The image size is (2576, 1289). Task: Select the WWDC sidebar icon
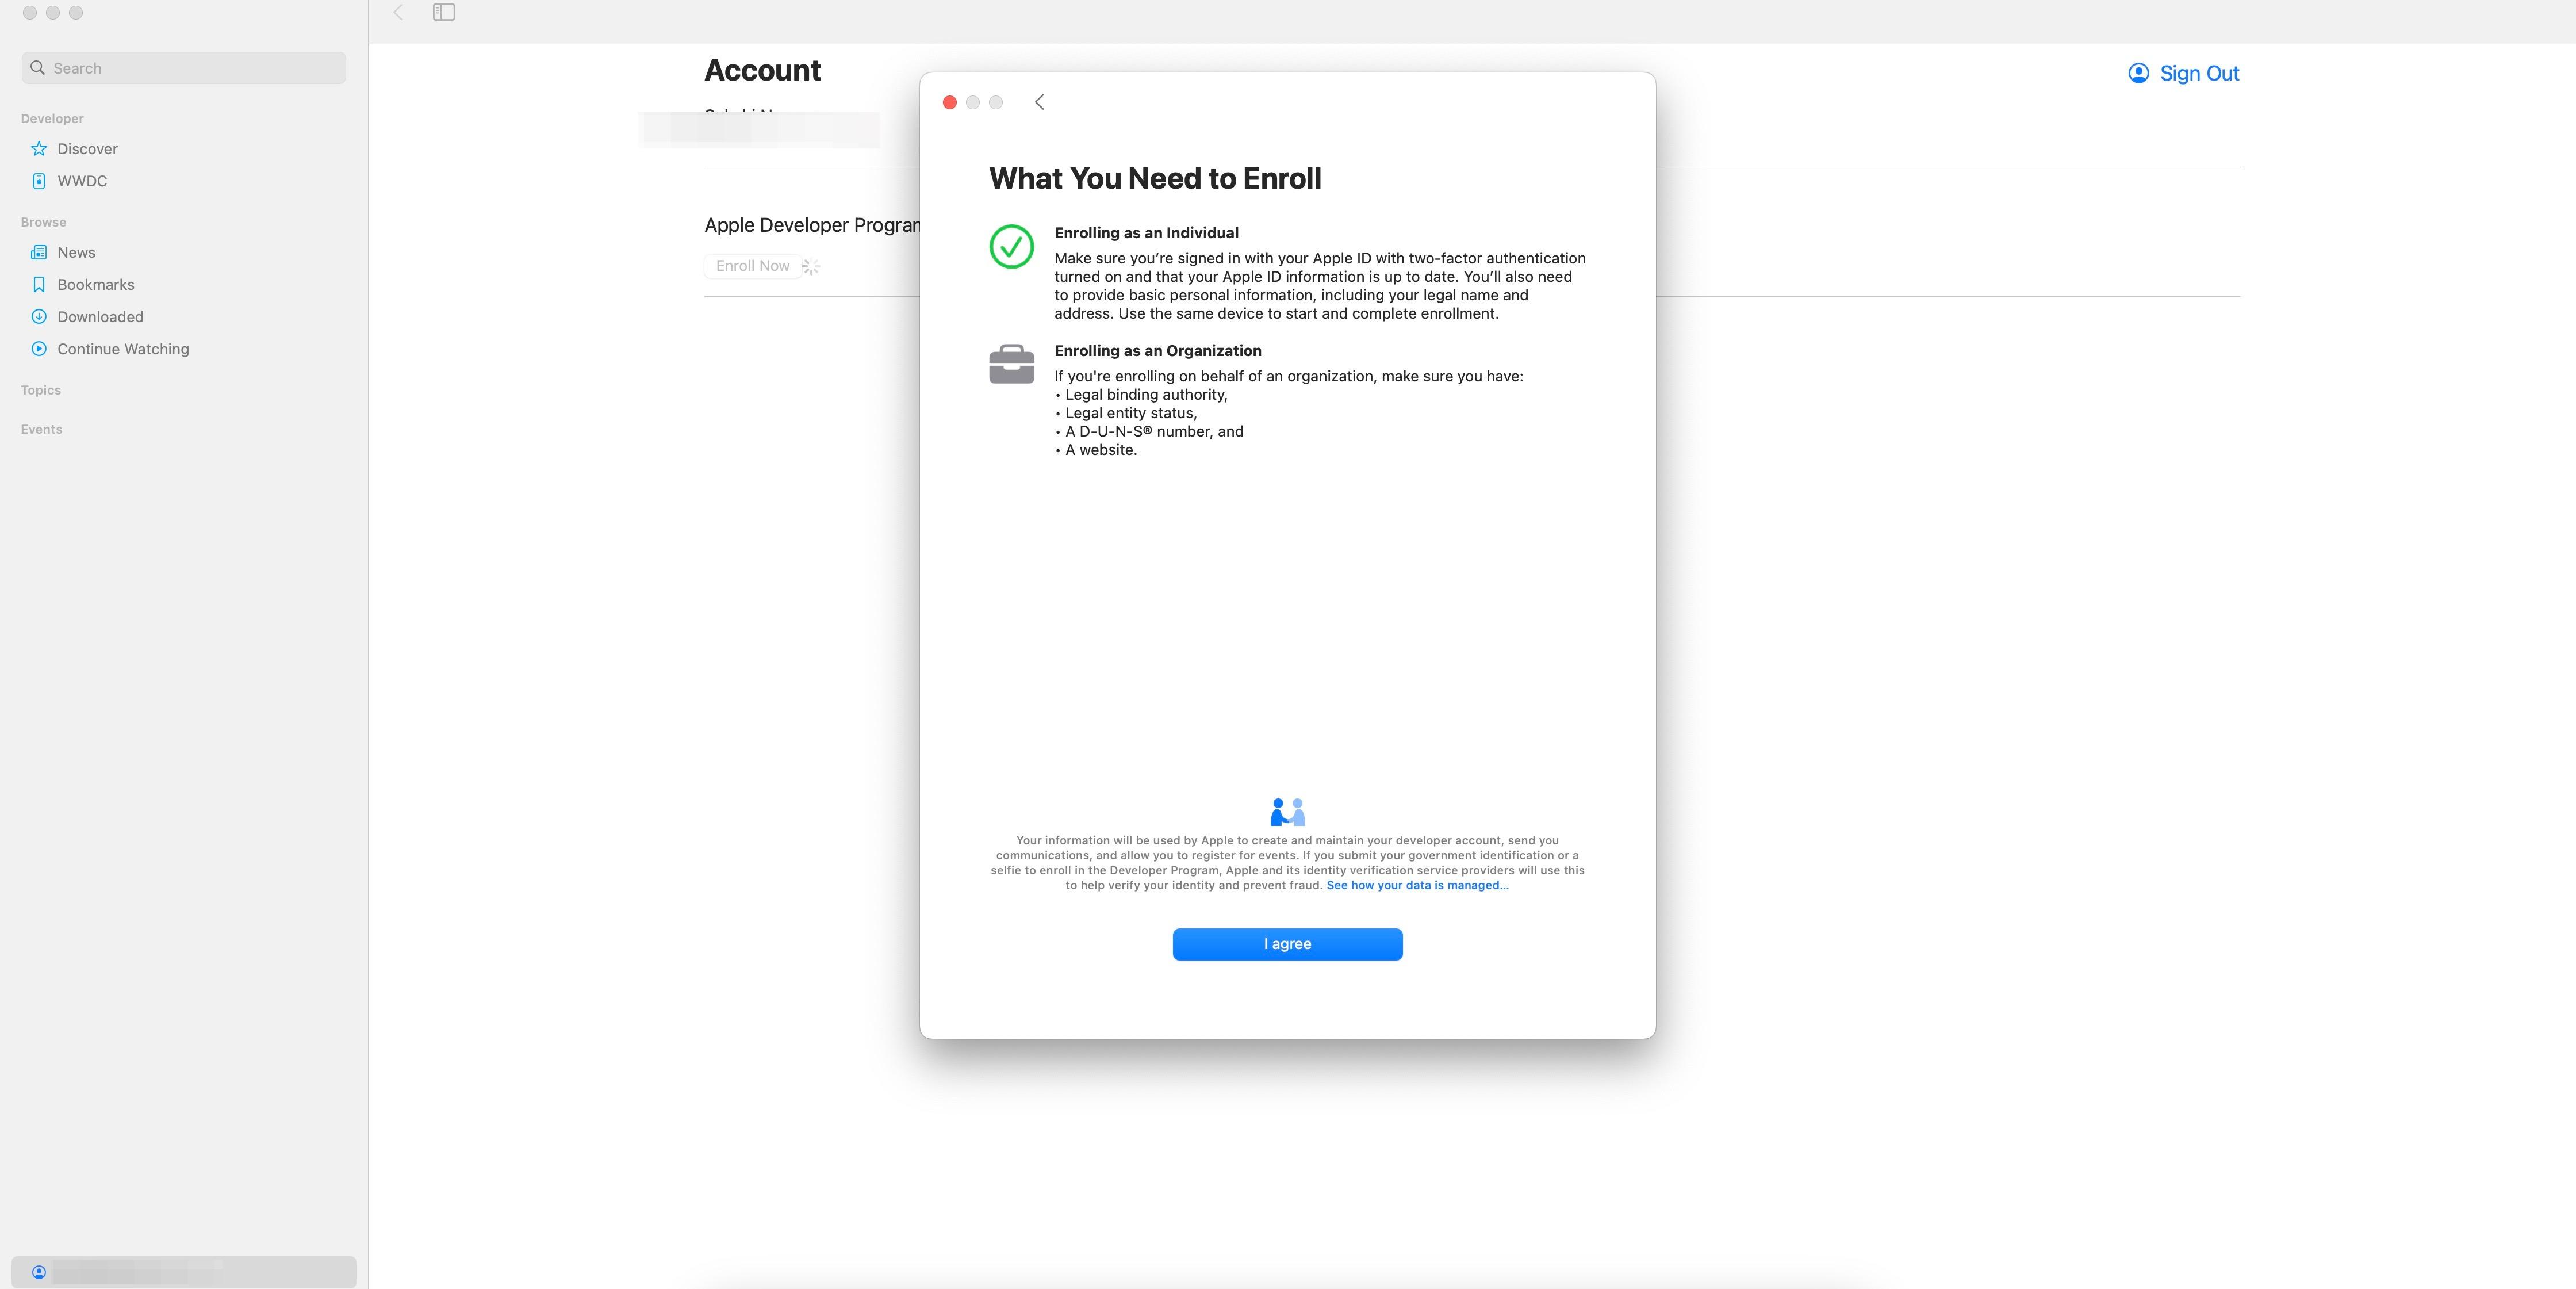[x=39, y=181]
